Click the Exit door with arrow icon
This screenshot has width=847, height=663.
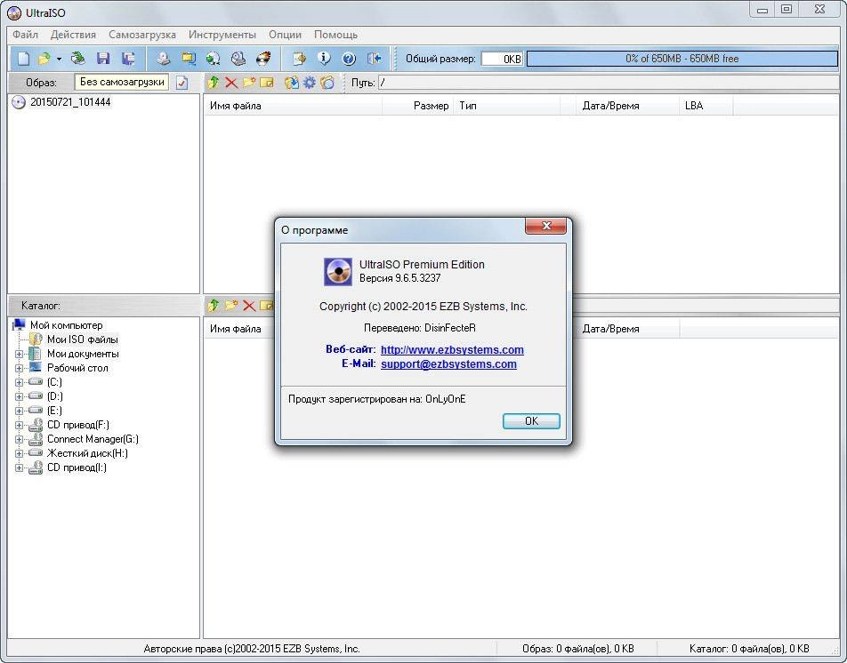(x=374, y=59)
